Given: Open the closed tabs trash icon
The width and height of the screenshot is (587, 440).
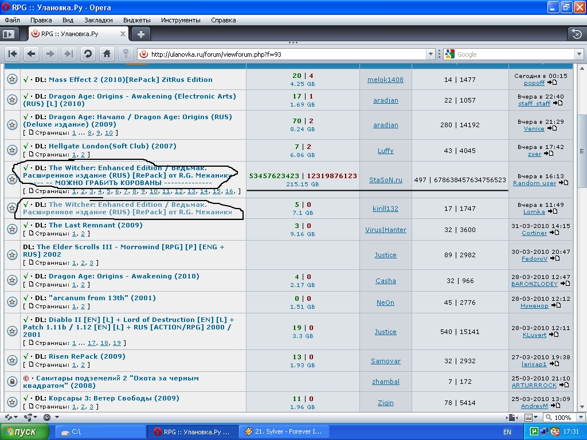Looking at the screenshot, I should 575,34.
